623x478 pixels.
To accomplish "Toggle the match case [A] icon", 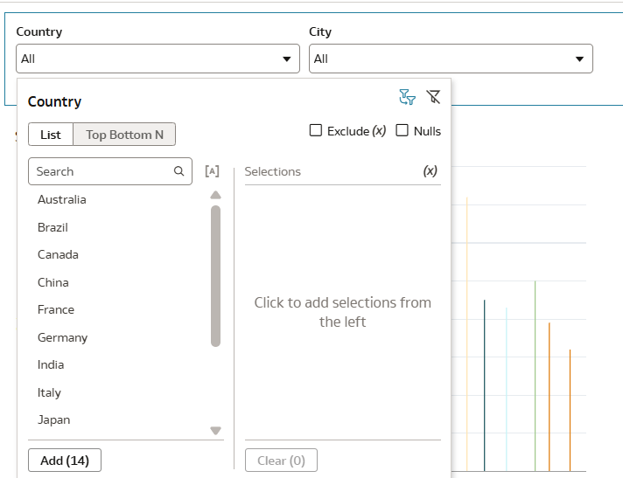I will 212,171.
